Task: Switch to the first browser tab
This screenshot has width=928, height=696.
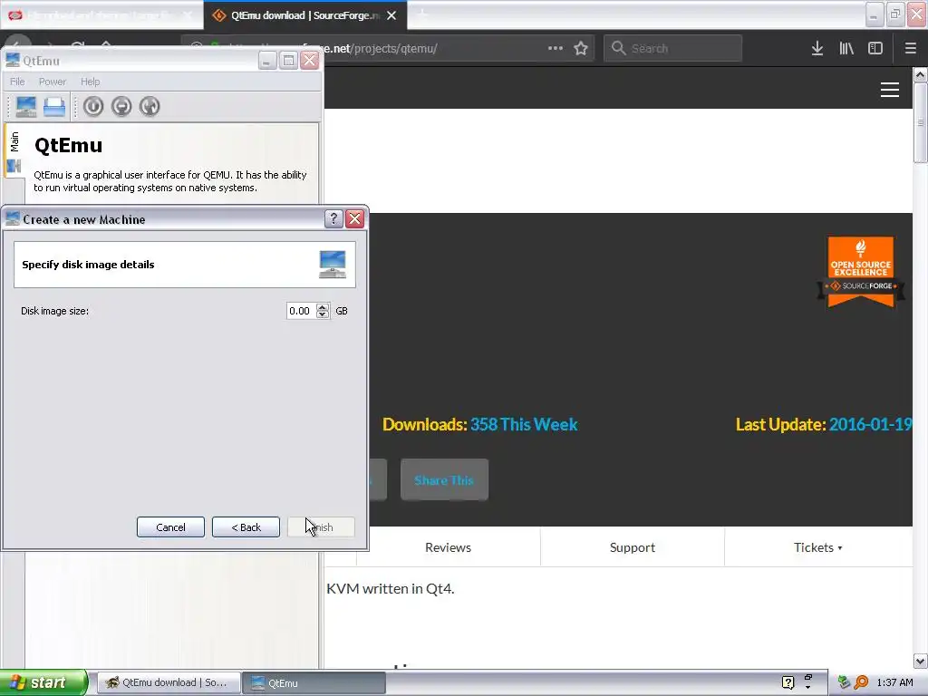Action: coord(101,15)
